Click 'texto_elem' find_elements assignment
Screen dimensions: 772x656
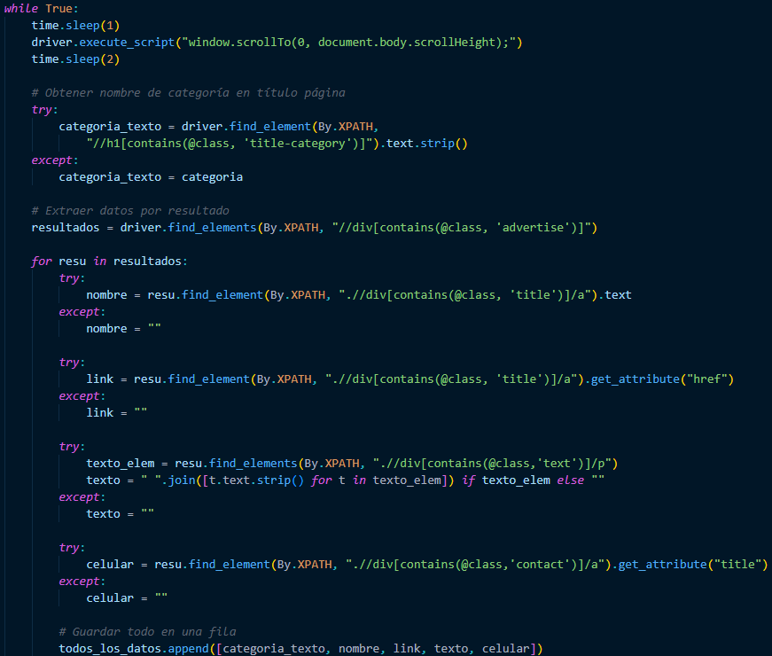pos(352,464)
